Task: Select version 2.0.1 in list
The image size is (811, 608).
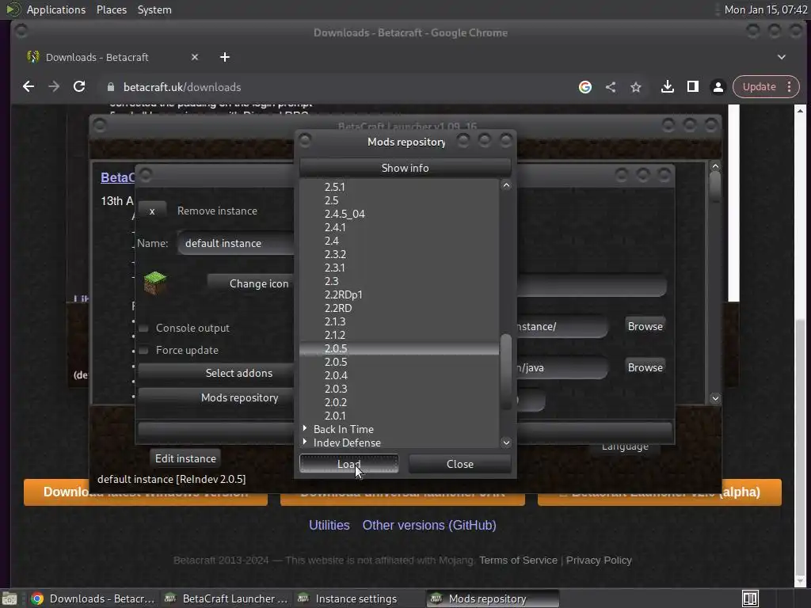Action: (335, 415)
